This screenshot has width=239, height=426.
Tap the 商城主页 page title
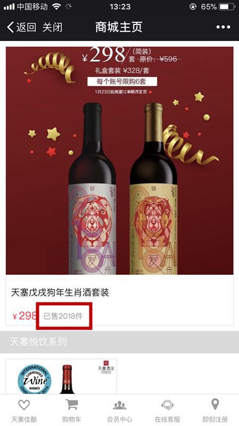click(119, 27)
